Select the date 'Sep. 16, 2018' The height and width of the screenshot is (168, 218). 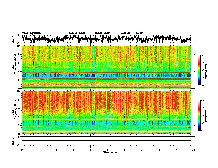[x=77, y=33]
